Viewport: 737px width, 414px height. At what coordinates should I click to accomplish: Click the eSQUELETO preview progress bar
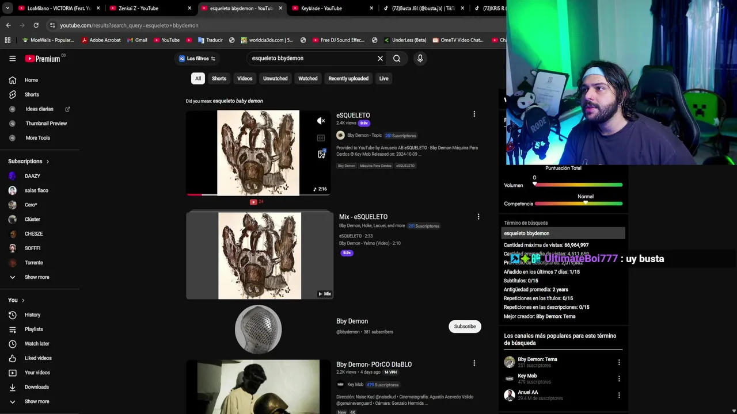tap(258, 195)
